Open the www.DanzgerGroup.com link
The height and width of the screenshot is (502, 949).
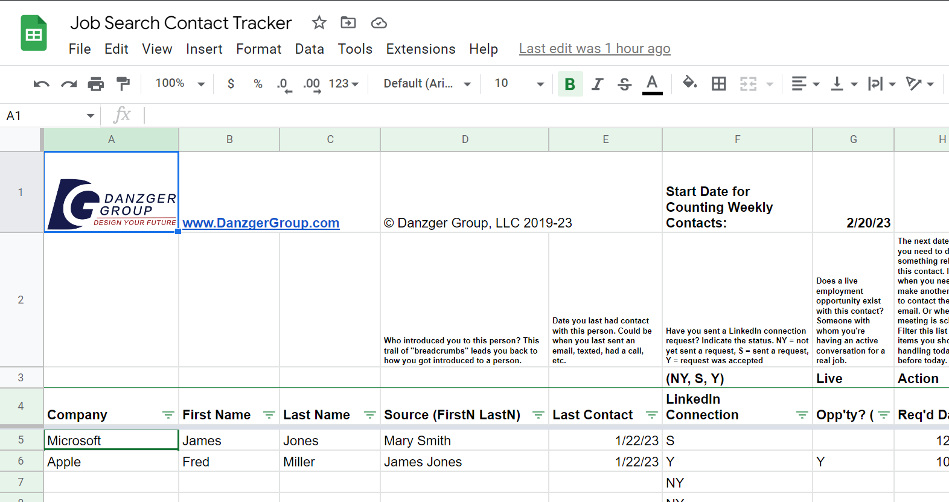tap(261, 223)
